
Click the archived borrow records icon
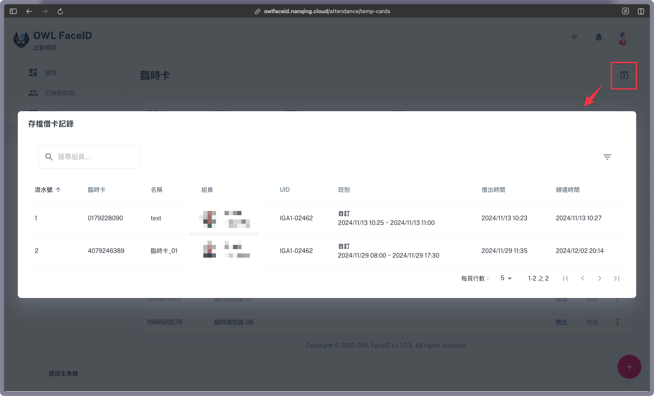click(x=624, y=76)
